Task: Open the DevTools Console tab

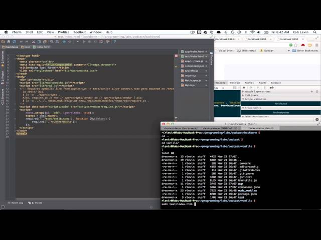Action: pos(276,83)
